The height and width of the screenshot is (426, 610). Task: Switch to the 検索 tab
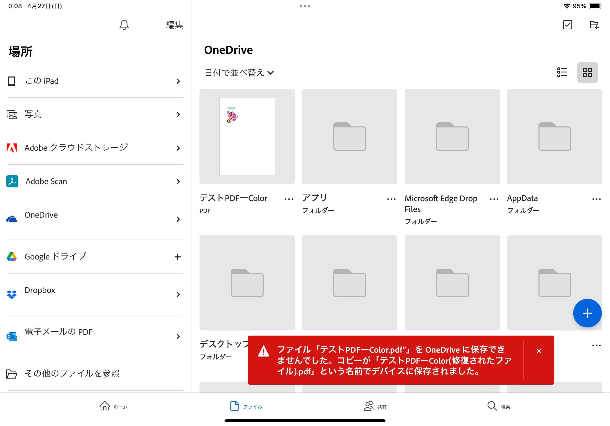click(x=499, y=406)
